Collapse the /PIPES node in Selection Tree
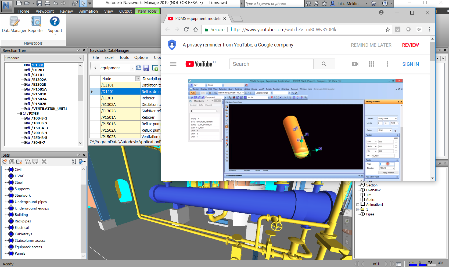 tap(21, 114)
